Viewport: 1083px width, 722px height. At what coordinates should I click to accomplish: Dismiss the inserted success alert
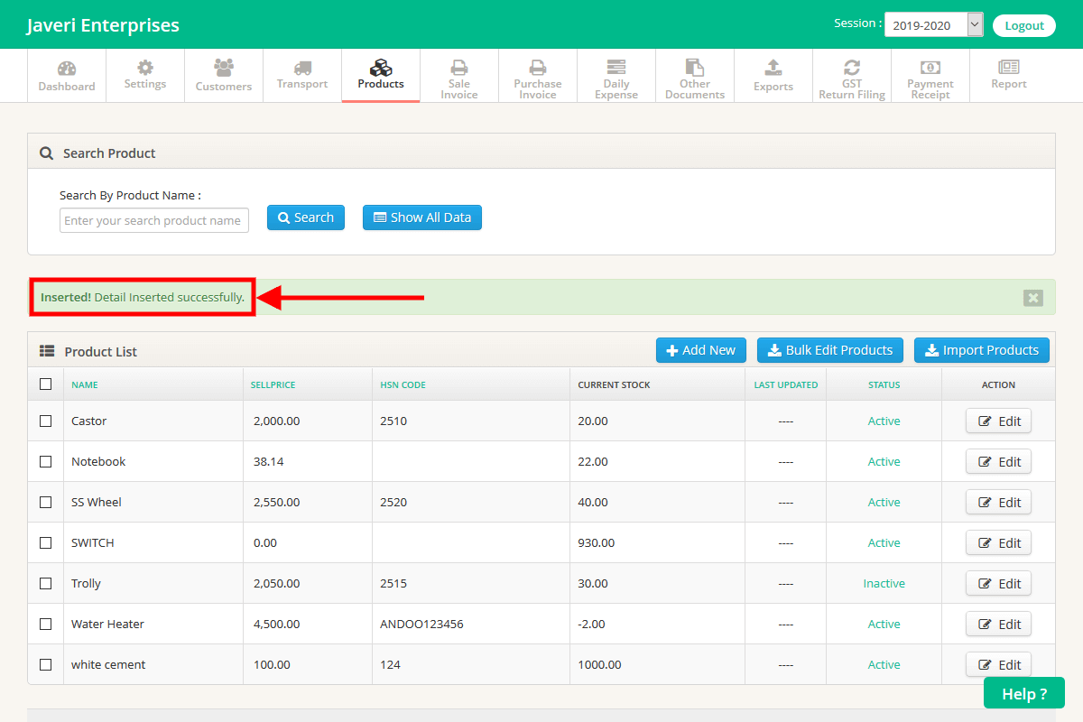(1033, 298)
